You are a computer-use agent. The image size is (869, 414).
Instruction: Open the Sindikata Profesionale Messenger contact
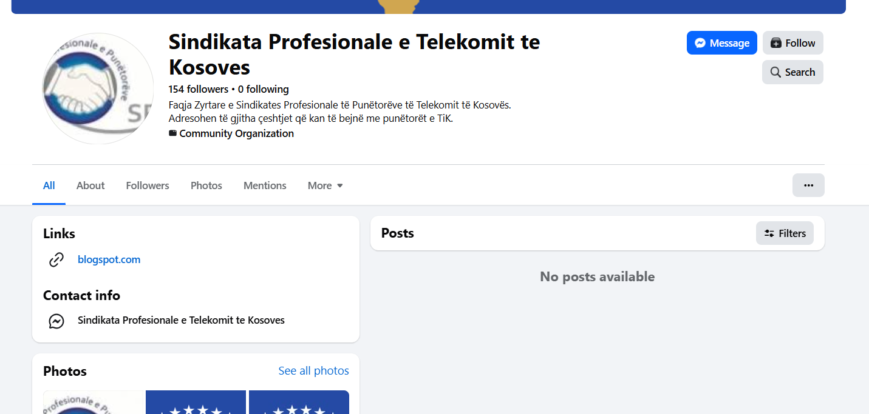coord(181,320)
